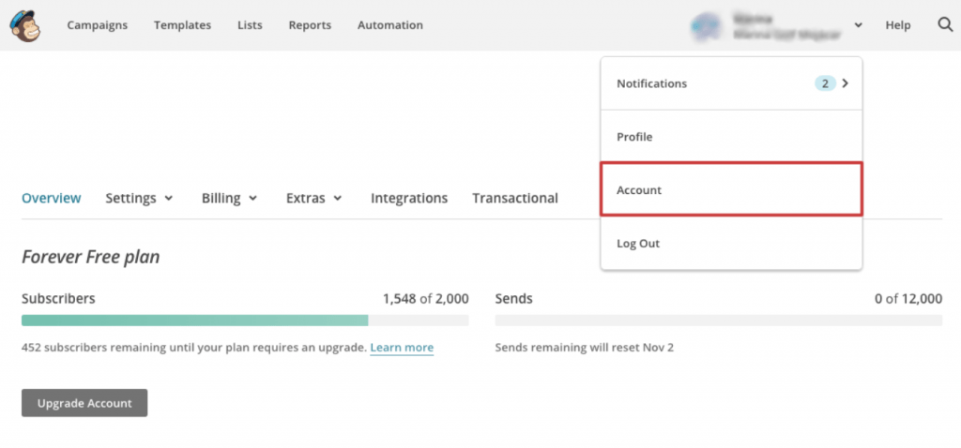Click 'Sends remaining will reset Nov 2'
This screenshot has height=448, width=961.
584,348
